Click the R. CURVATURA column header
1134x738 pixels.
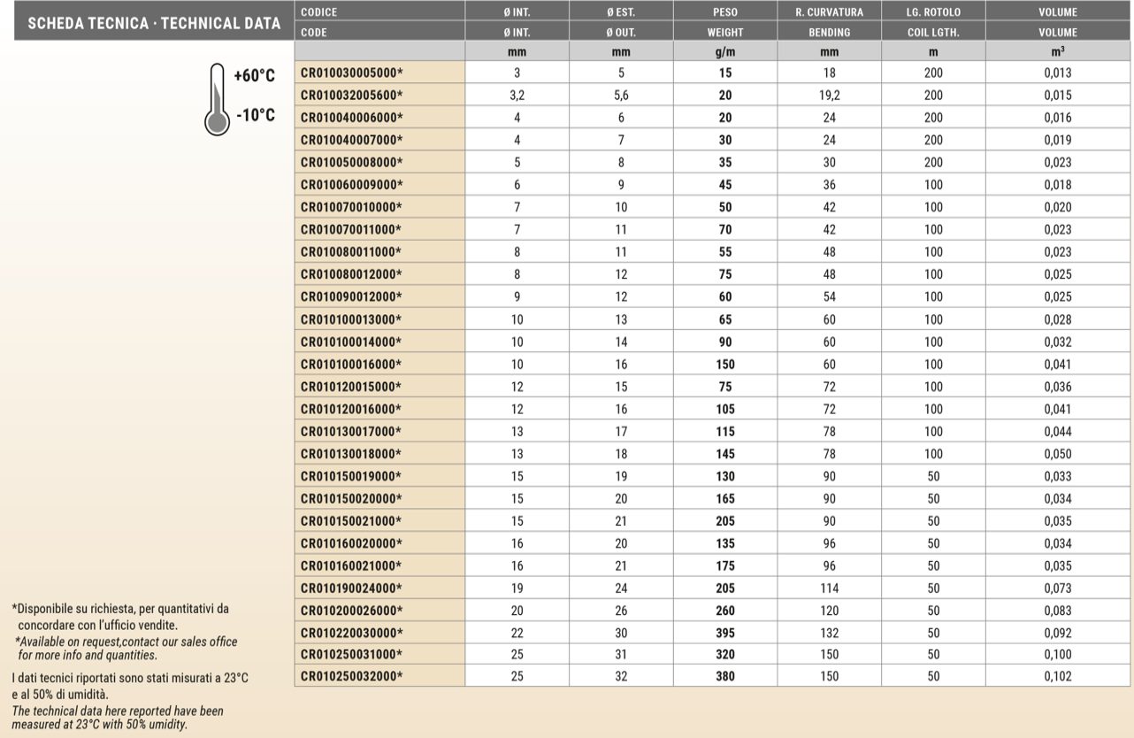pyautogui.click(x=829, y=12)
